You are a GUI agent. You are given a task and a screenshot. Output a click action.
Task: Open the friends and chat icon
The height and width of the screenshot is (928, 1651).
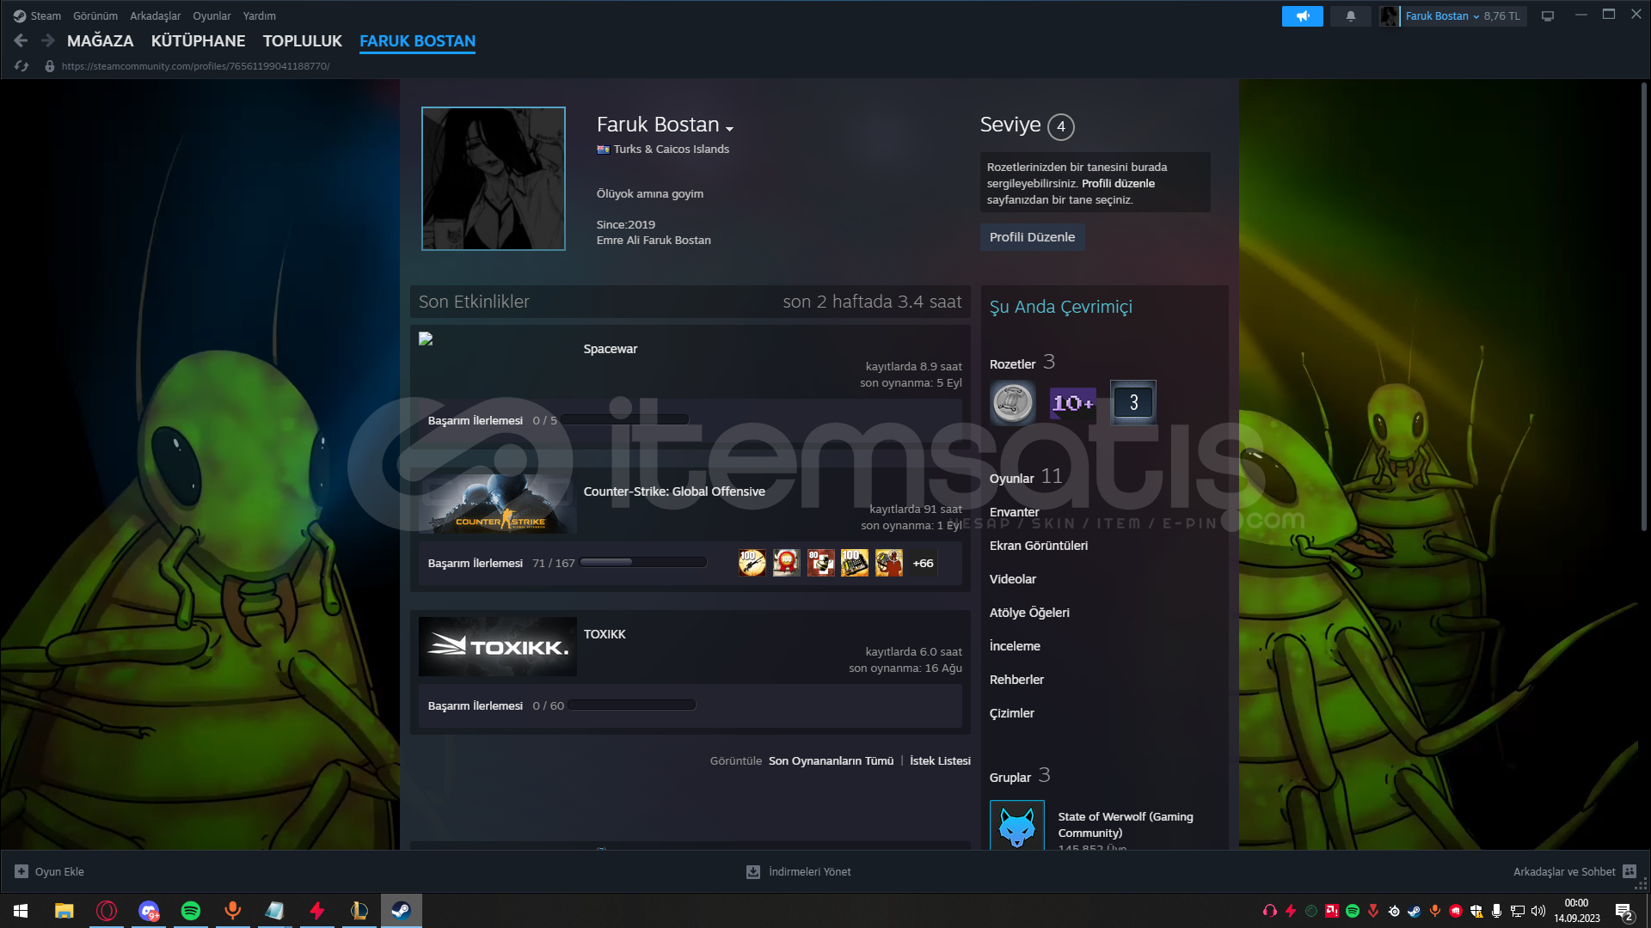pos(1630,871)
